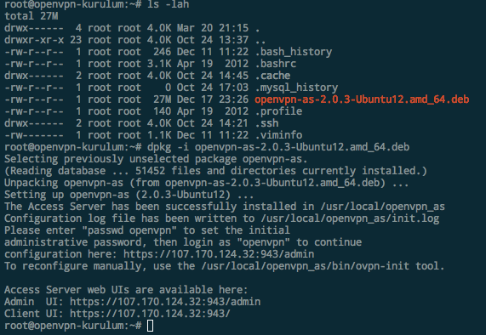Click the .bash_history file entry
This screenshot has height=335, width=486.
pos(293,52)
